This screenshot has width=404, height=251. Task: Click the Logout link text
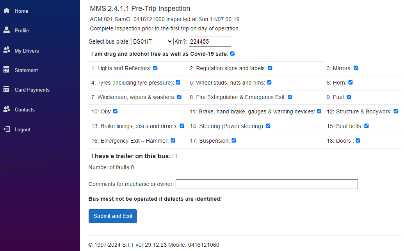(22, 130)
